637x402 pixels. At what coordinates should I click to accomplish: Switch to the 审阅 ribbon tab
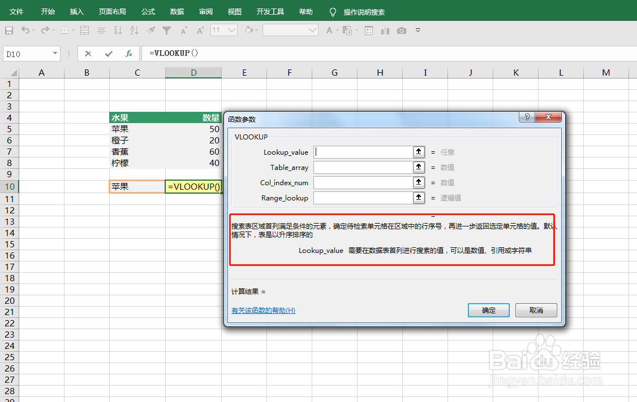click(x=206, y=12)
